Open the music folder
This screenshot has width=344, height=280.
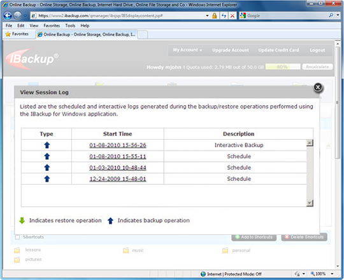coord(133,251)
